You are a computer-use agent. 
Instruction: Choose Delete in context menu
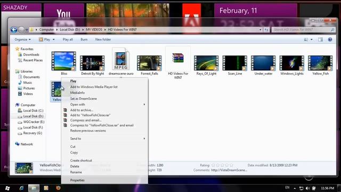pyautogui.click(x=75, y=166)
